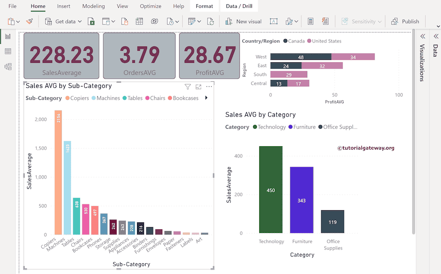Open the Data / Drill tab
The image size is (441, 274).
coord(239,6)
